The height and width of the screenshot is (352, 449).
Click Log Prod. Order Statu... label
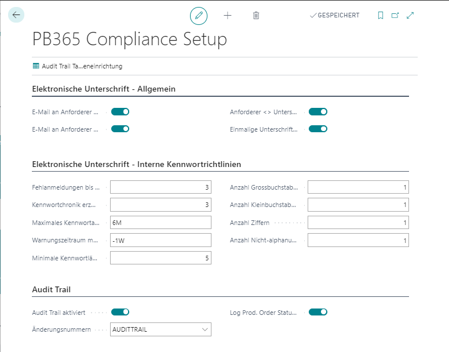(263, 313)
